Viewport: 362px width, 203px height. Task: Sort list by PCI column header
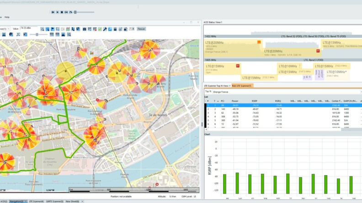(x=223, y=101)
